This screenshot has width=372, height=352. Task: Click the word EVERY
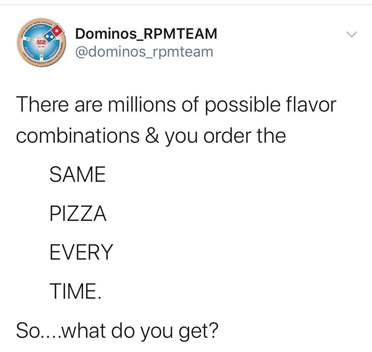click(81, 252)
